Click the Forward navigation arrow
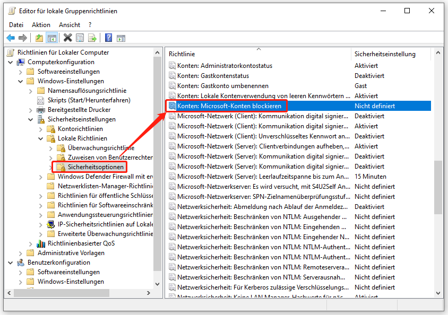 [22, 38]
